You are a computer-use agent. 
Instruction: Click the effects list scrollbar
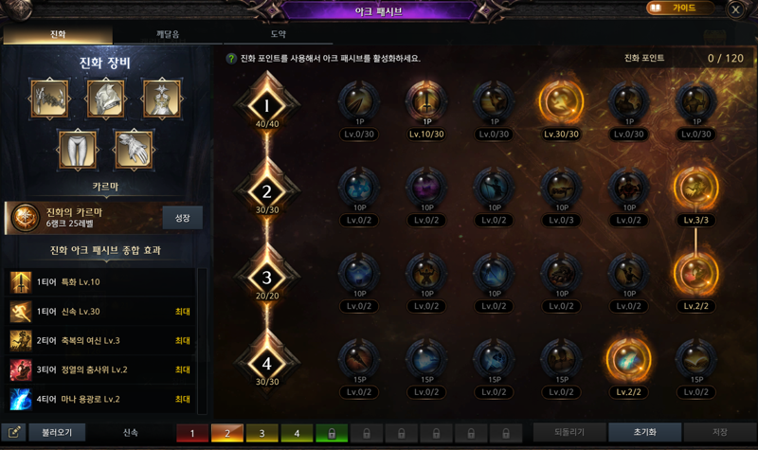tap(202, 341)
